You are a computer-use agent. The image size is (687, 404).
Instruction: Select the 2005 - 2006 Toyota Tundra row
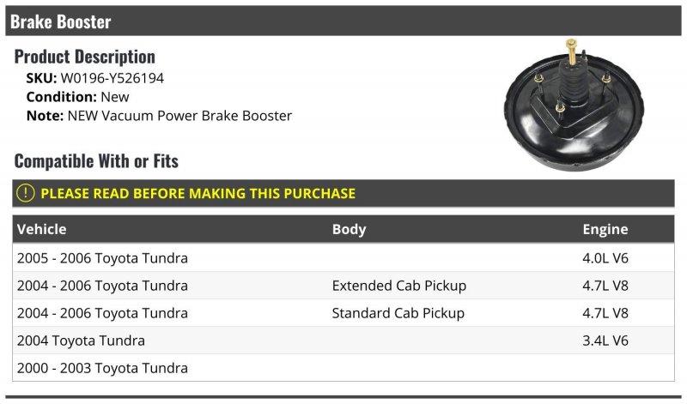[x=102, y=258]
